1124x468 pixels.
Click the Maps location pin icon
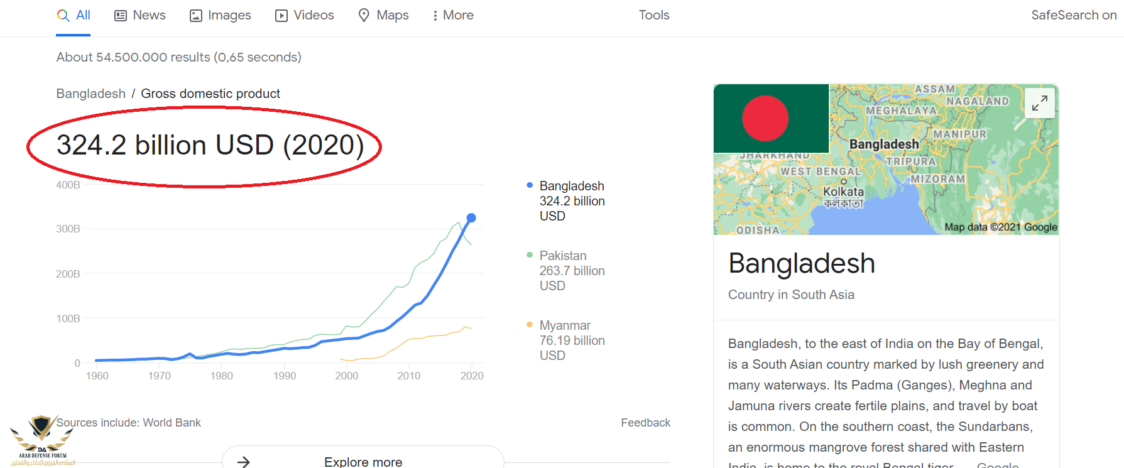[x=364, y=15]
